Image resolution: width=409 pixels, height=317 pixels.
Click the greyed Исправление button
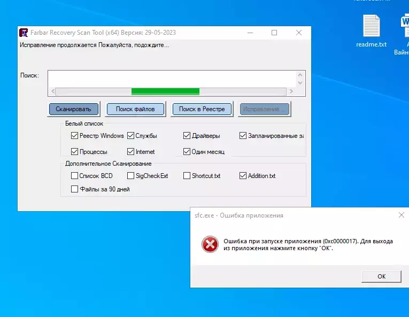coord(265,109)
